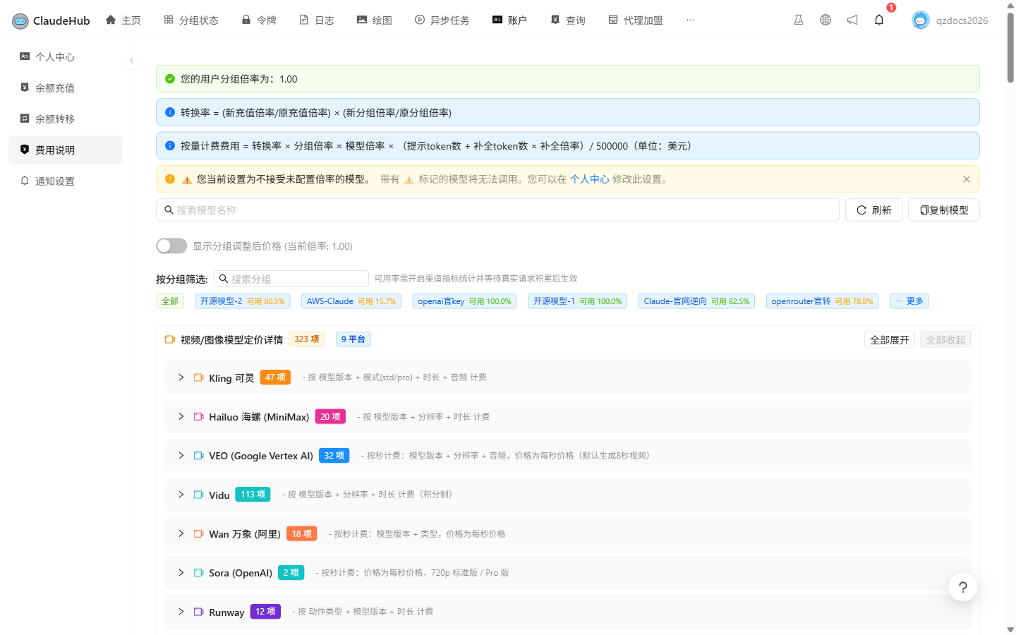Click the 刷新 button
This screenshot has width=1016, height=635.
(873, 210)
